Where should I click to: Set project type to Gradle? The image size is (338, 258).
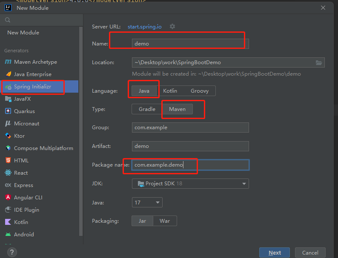(147, 109)
